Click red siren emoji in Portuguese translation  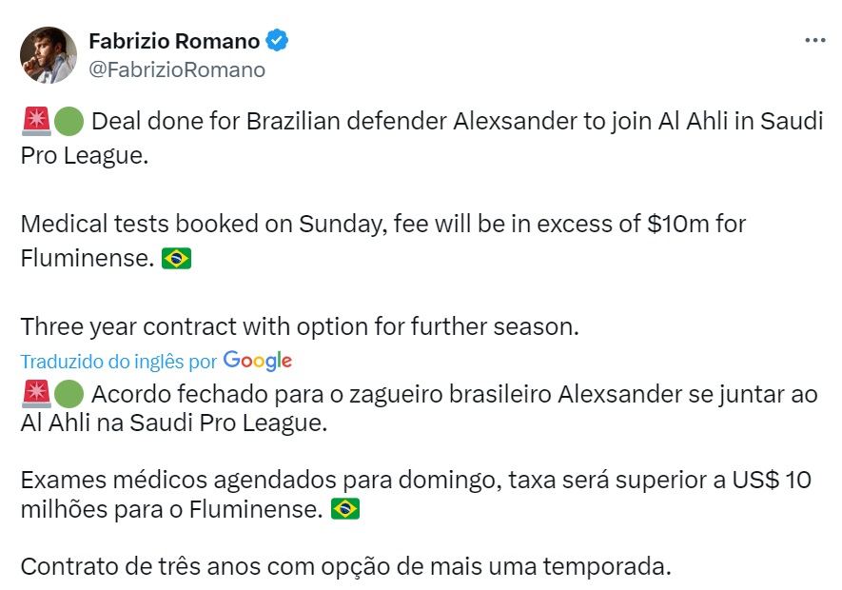pyautogui.click(x=36, y=394)
